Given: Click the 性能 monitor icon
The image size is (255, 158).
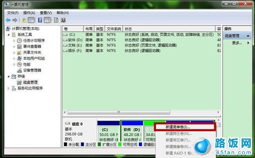Looking at the screenshot, I should coord(20,64).
